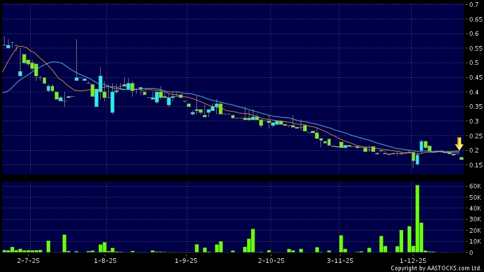Click the volume bar above the 3-11-25 label
The image size is (484, 272).
pos(341,244)
